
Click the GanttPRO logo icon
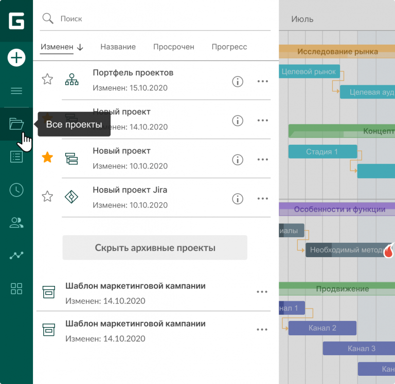[16, 21]
